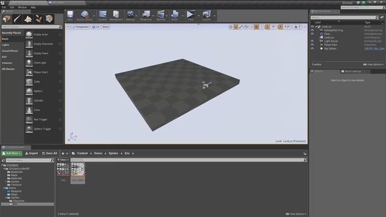Open the Show flags dropdown

(x=106, y=27)
